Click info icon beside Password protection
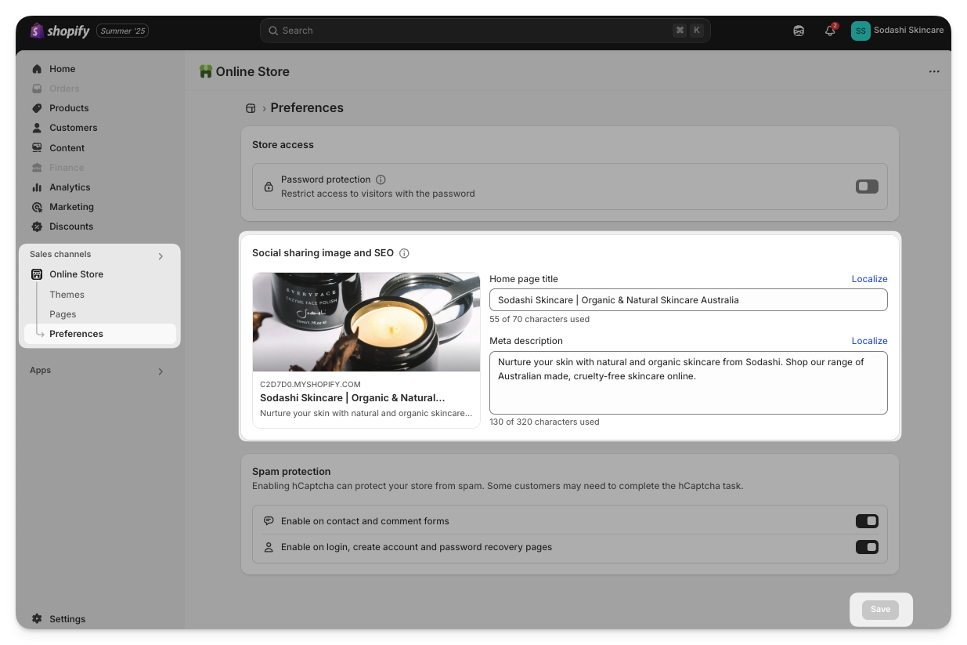967x645 pixels. pos(381,179)
